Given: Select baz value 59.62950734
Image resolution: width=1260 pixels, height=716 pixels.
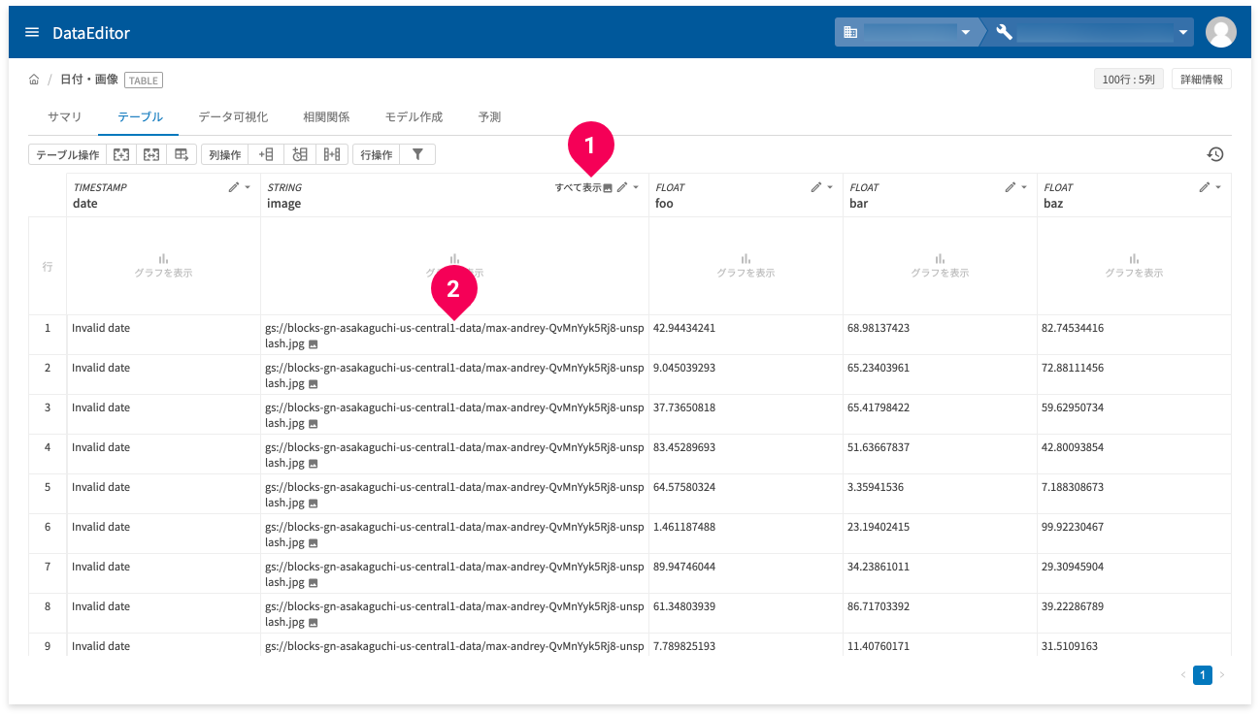Looking at the screenshot, I should pyautogui.click(x=1073, y=407).
